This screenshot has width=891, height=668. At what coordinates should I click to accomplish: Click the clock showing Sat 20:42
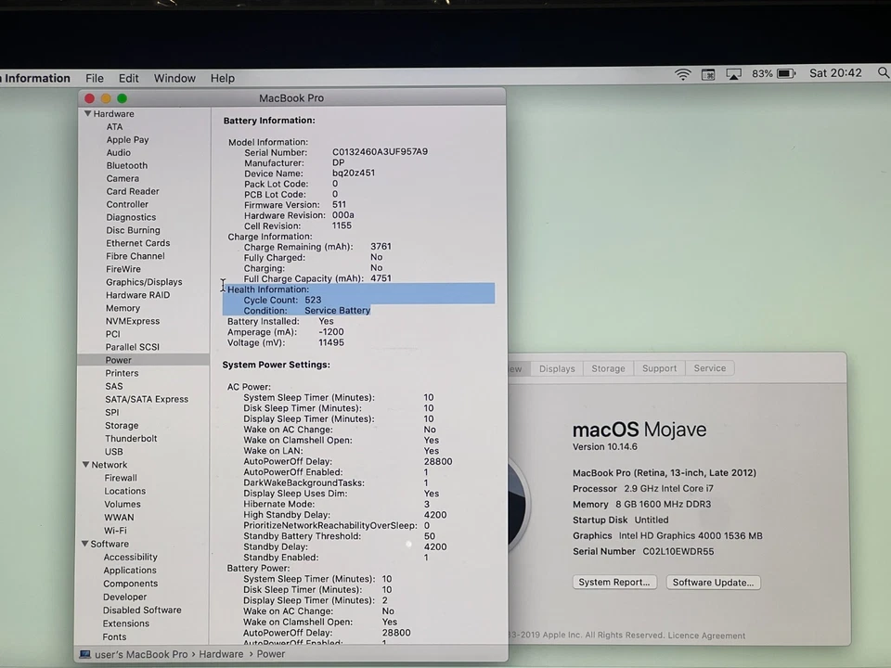coord(835,73)
